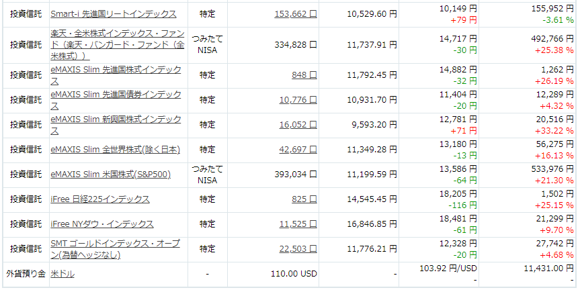
Task: Open Smart-i 先進国リートインデックス fund link
Action: pos(113,14)
